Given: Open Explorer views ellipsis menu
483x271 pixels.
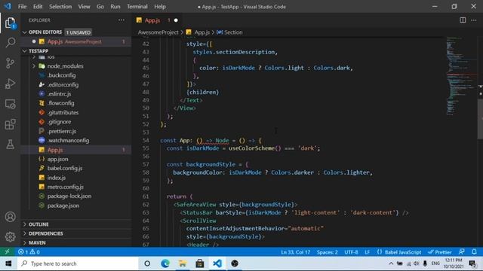Looking at the screenshot, I should [x=122, y=20].
